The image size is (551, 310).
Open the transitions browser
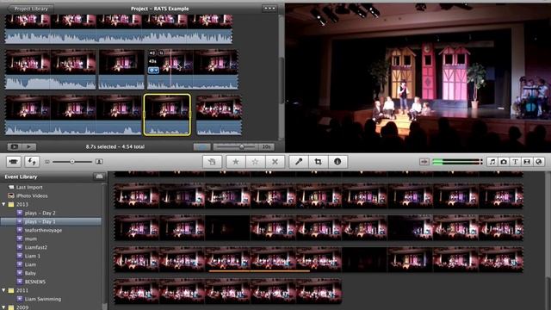527,162
